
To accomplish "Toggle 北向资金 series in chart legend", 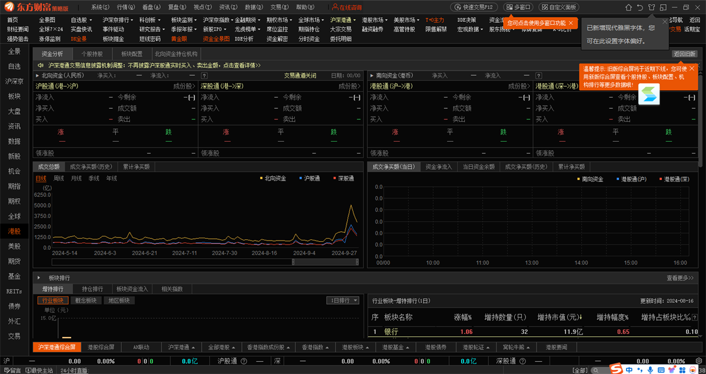I will click(x=272, y=178).
